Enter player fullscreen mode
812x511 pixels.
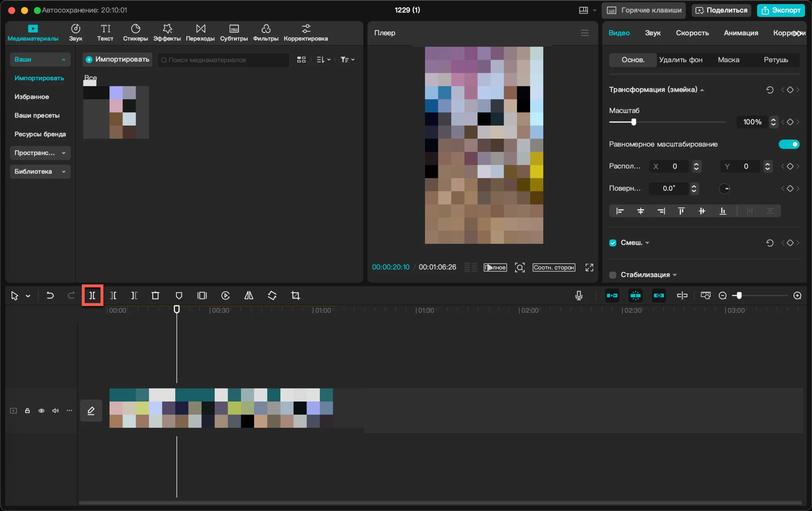(589, 267)
